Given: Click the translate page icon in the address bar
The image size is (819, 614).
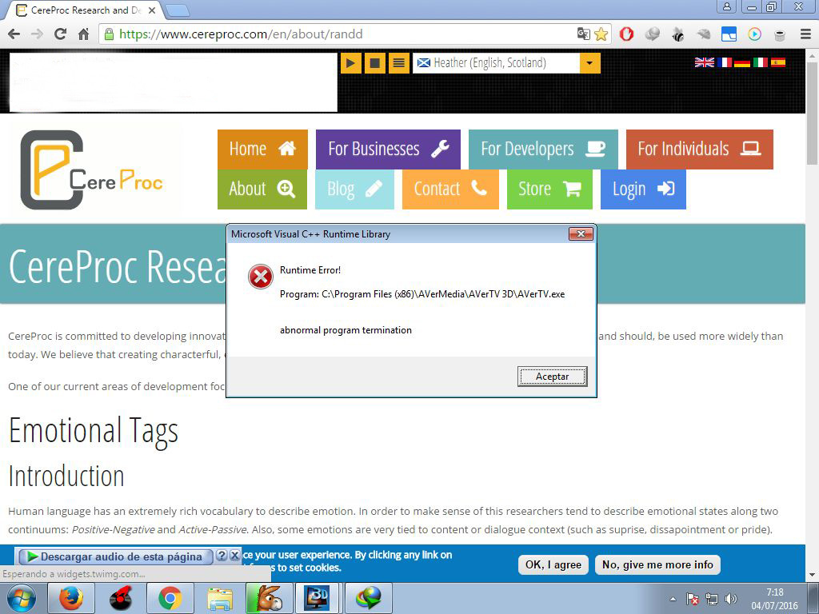Looking at the screenshot, I should pyautogui.click(x=583, y=34).
